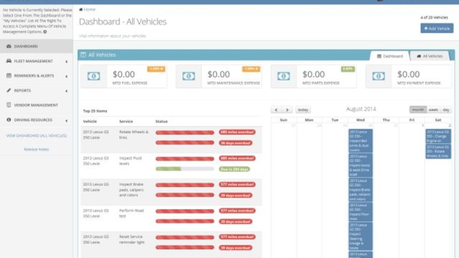The width and height of the screenshot is (459, 258).
Task: Click the MTD Fuel Expense money icon
Action: pyautogui.click(x=94, y=76)
